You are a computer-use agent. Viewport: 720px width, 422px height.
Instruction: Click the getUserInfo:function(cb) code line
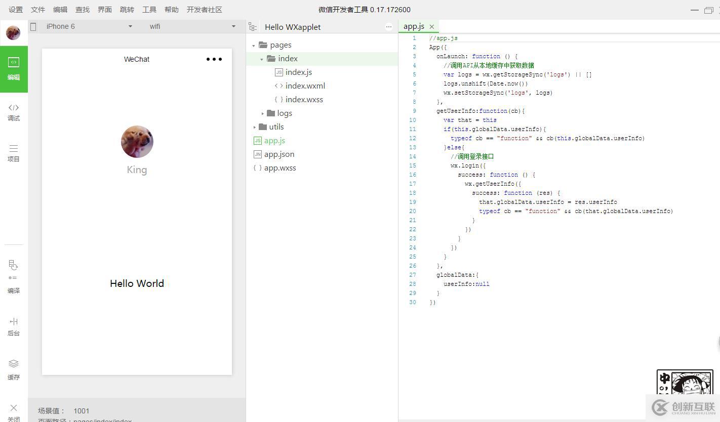481,111
